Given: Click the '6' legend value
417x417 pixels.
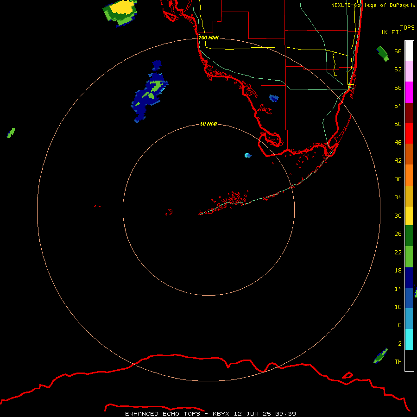Looking at the screenshot, I should tap(399, 325).
